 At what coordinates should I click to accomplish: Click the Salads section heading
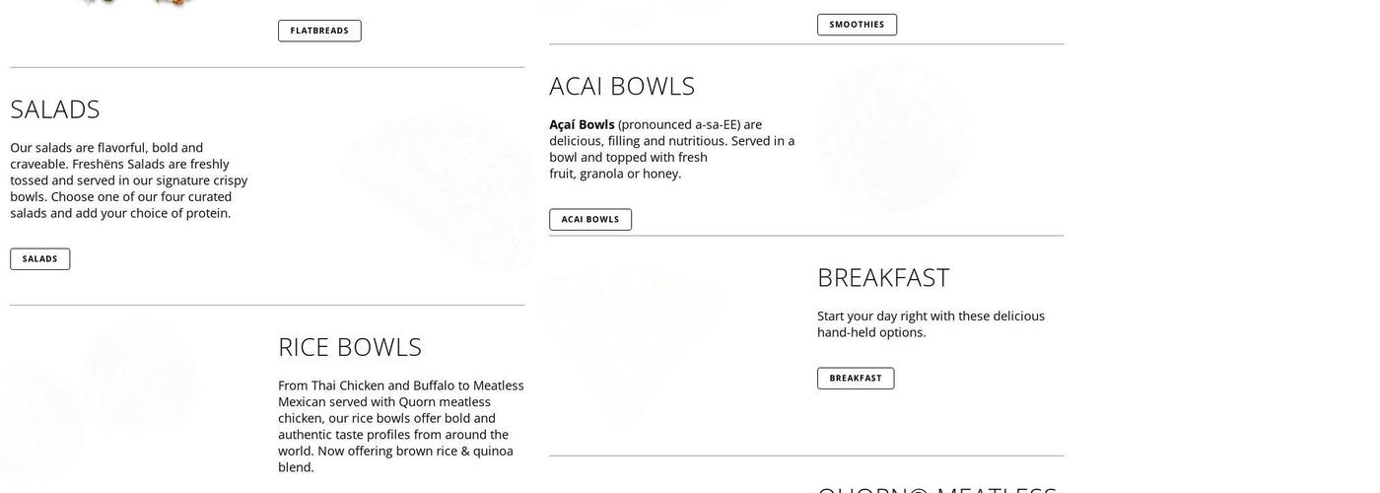(x=55, y=109)
